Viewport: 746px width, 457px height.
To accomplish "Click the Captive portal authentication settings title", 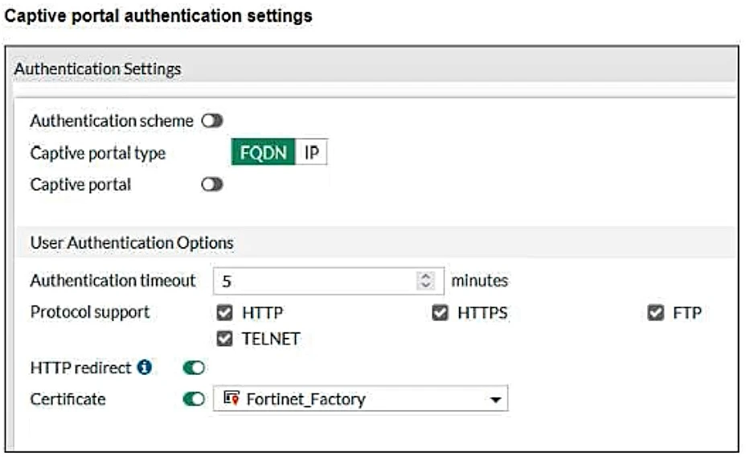I will (x=159, y=15).
